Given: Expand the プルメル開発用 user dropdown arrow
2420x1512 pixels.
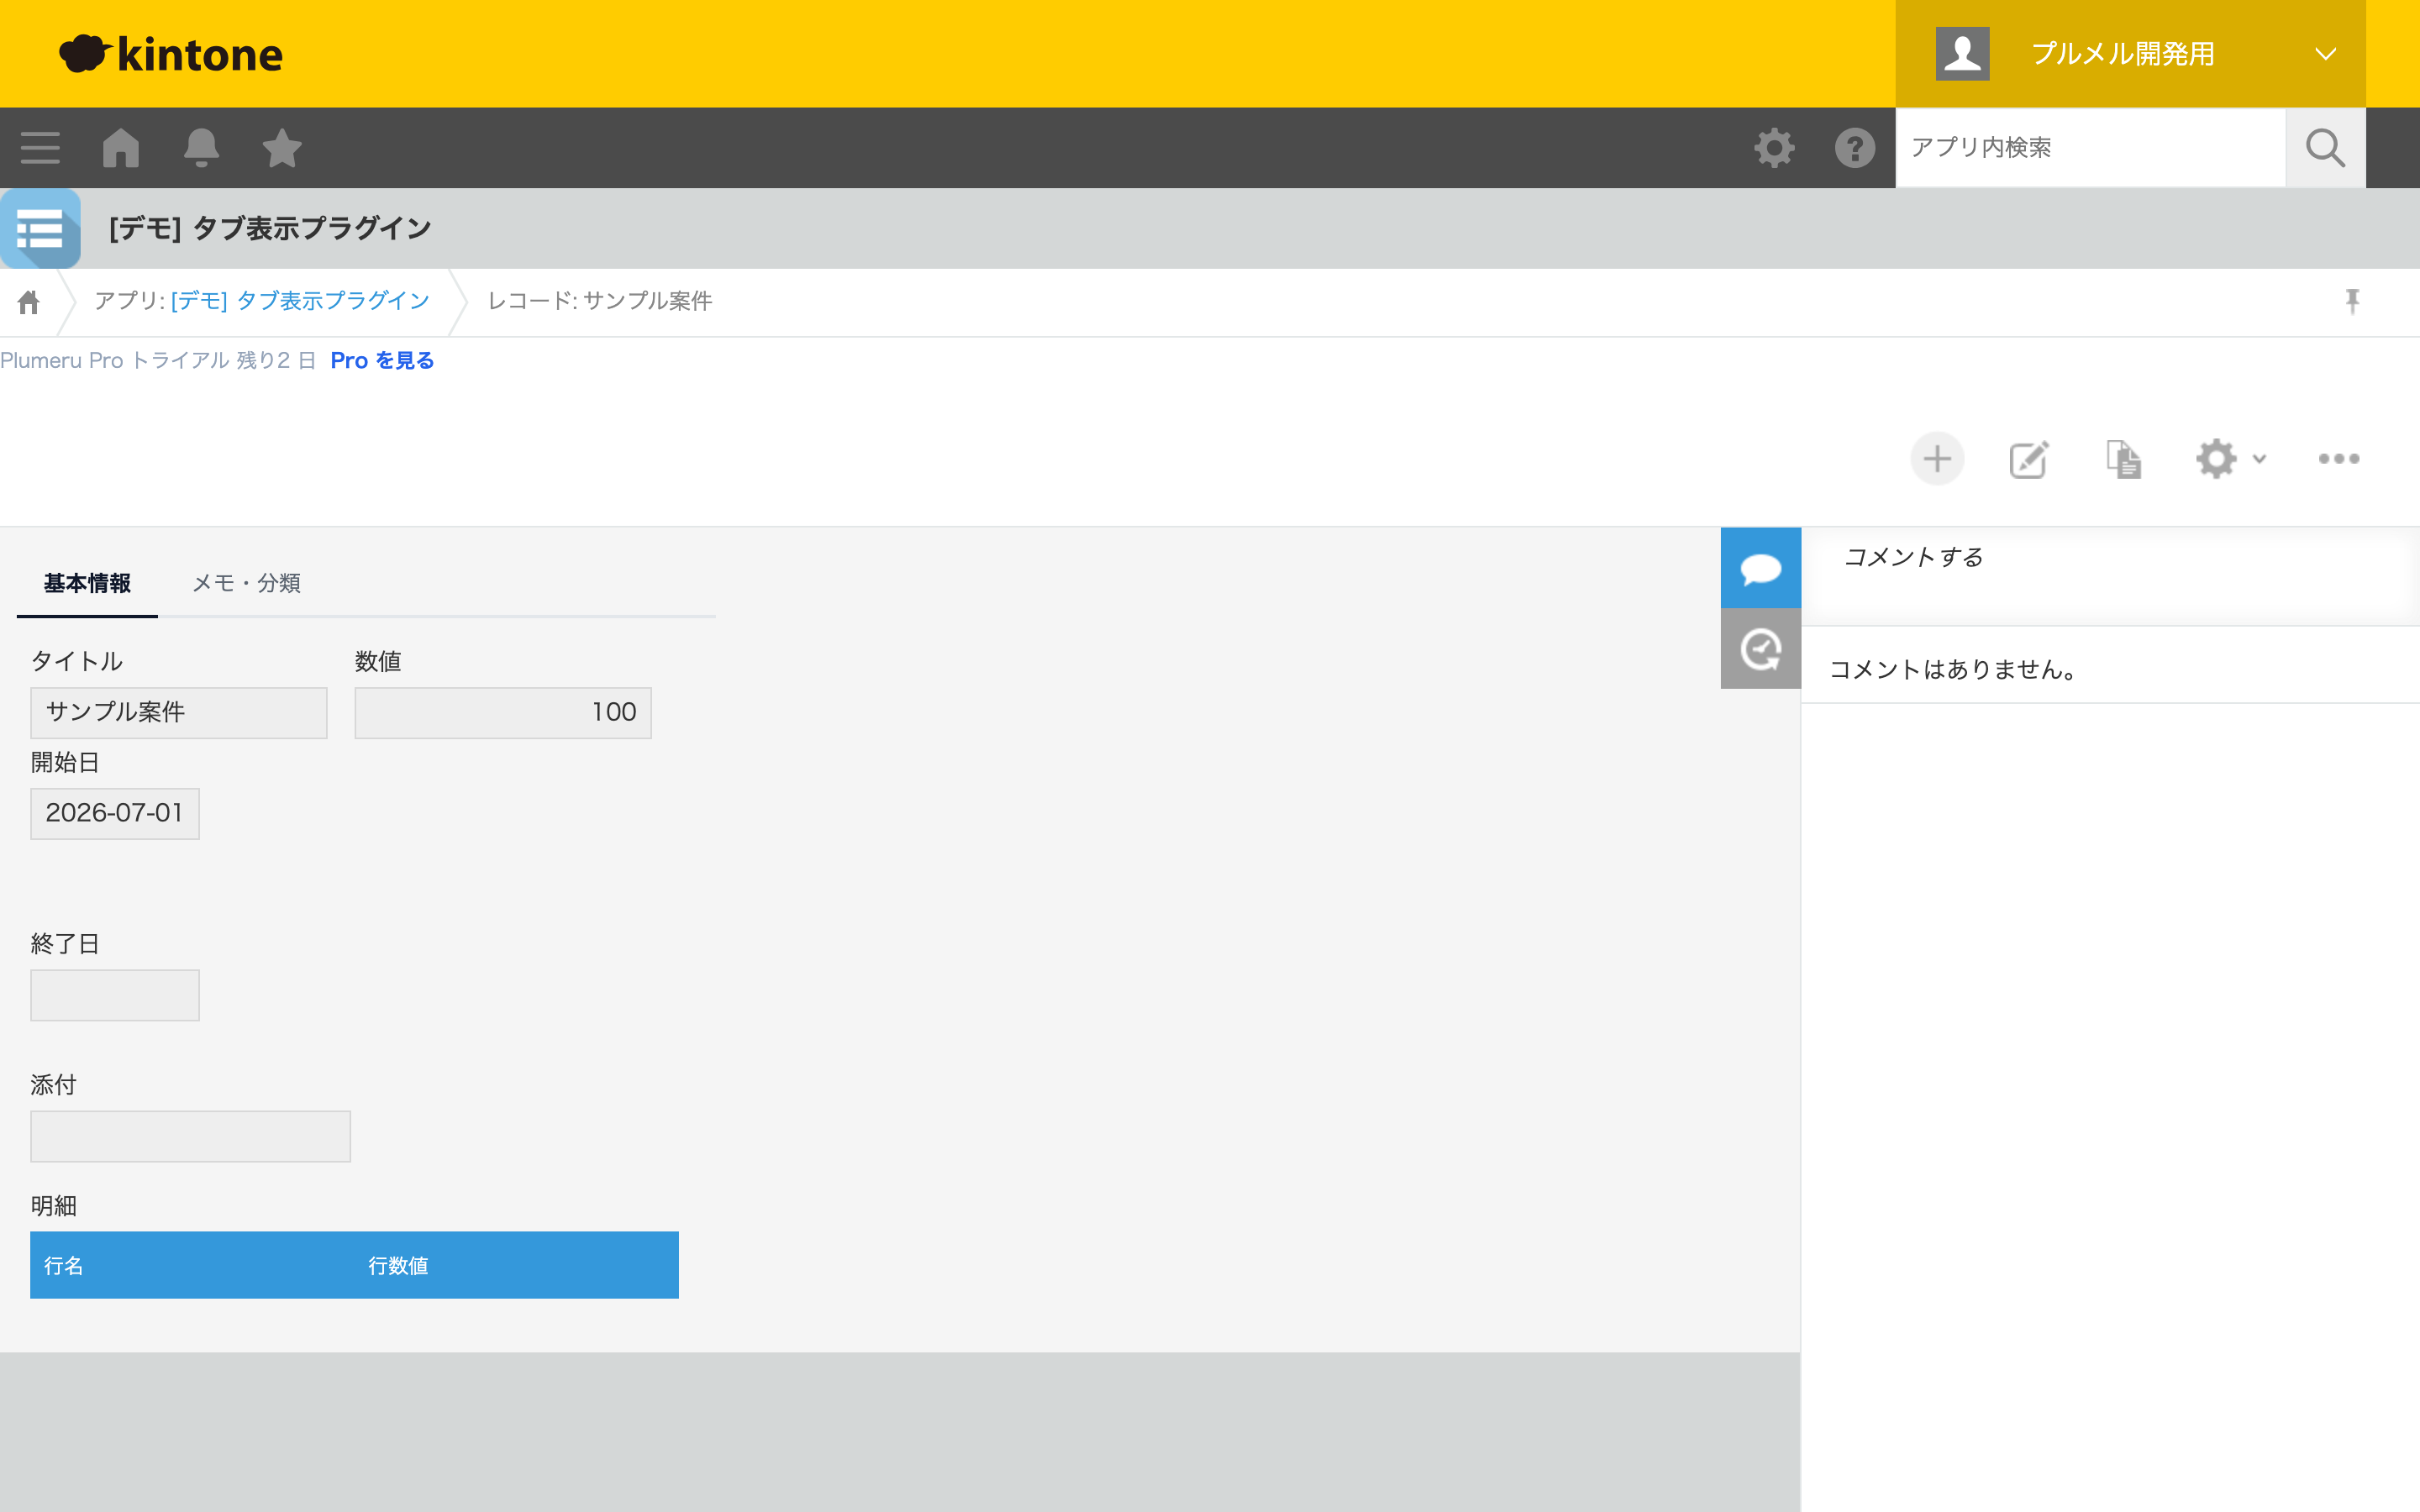Looking at the screenshot, I should click(x=2326, y=54).
